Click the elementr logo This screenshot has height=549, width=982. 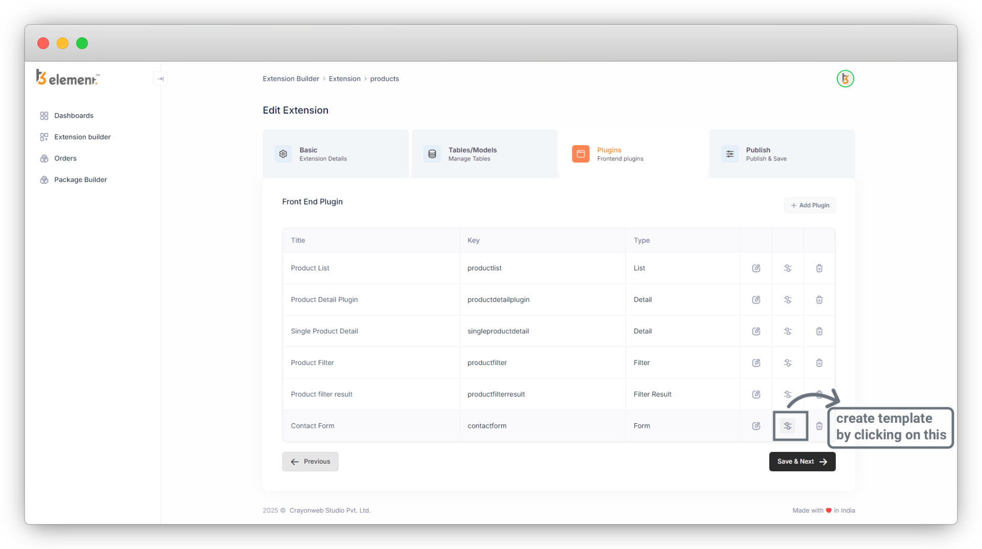tap(68, 78)
